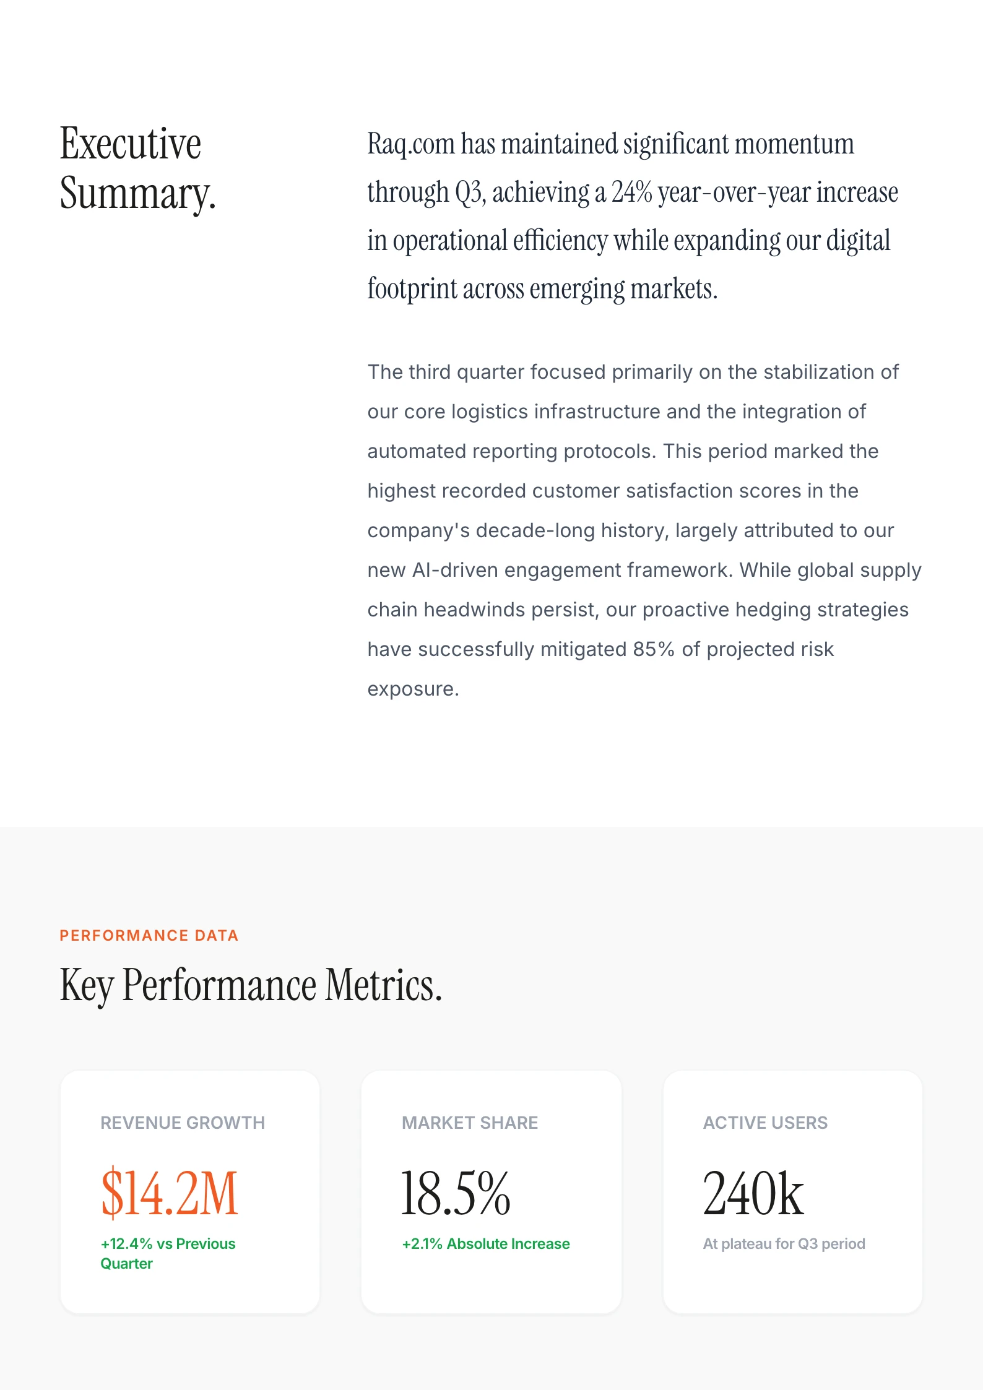Screen dimensions: 983x1390
Task: Click the $14.2M revenue value
Action: pyautogui.click(x=170, y=1193)
